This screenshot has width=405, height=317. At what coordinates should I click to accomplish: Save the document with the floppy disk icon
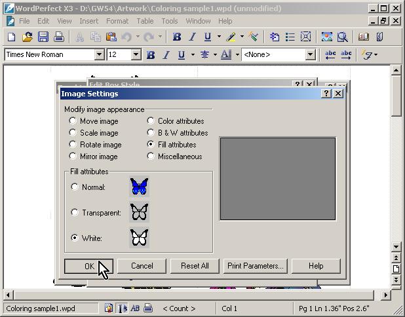pos(43,37)
